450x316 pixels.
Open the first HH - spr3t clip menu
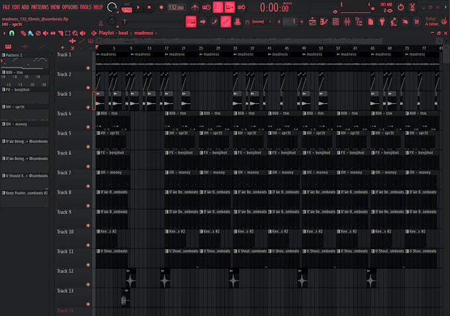[98, 134]
